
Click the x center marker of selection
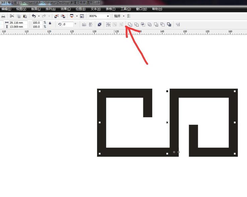[167, 122]
